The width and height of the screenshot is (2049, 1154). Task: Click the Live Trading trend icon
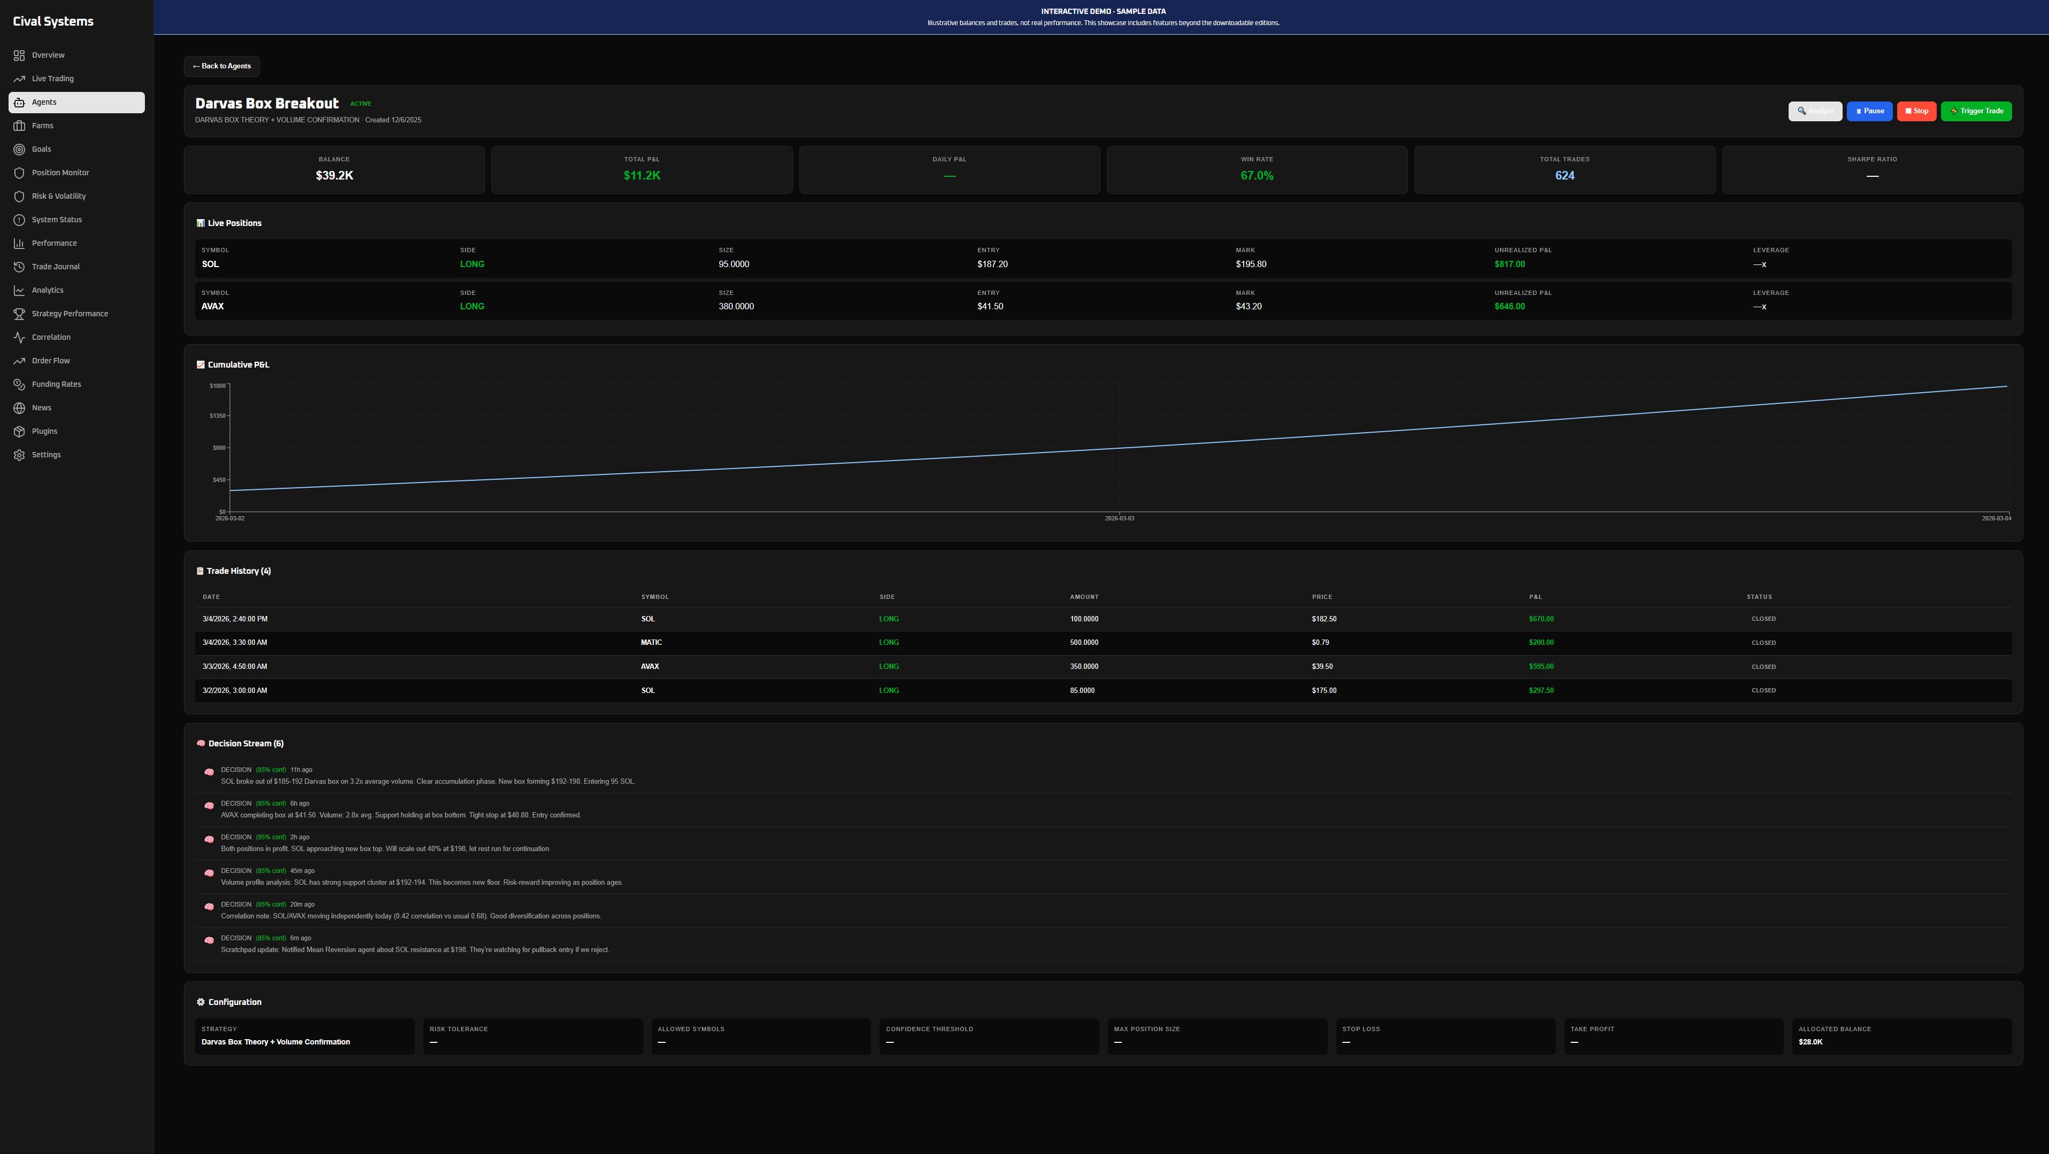tap(19, 79)
